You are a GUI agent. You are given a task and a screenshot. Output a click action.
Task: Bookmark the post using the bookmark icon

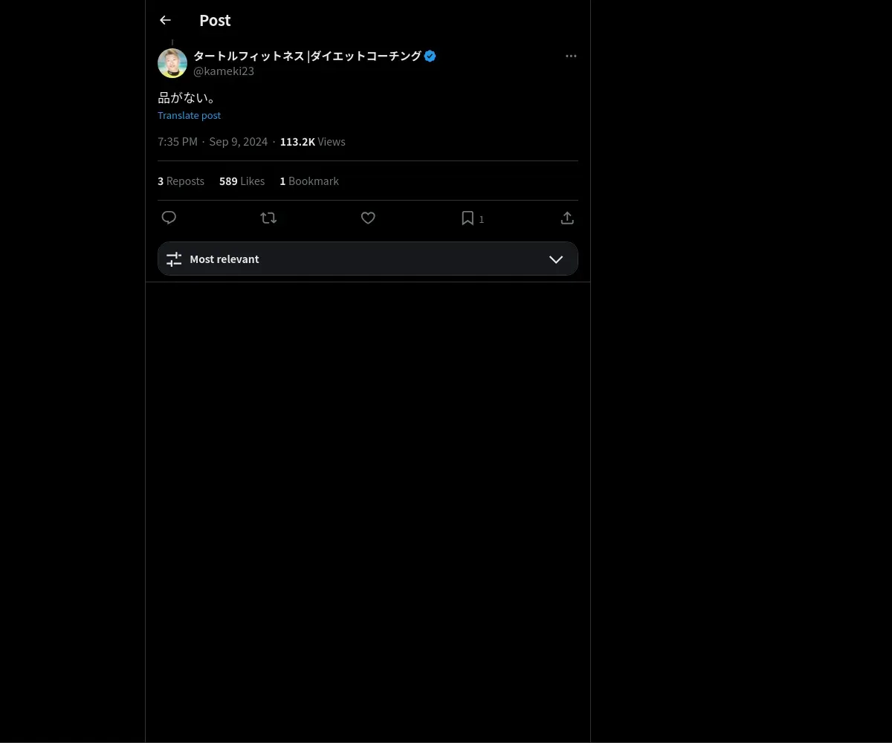[x=468, y=218]
